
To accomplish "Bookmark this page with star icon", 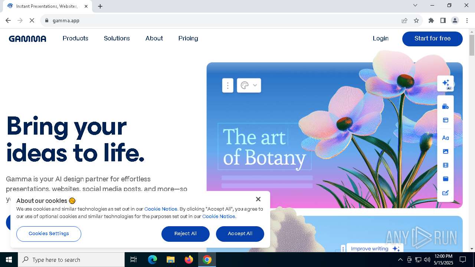I will [416, 21].
